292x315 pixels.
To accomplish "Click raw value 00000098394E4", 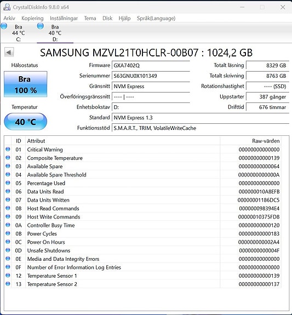I will pos(259,208).
